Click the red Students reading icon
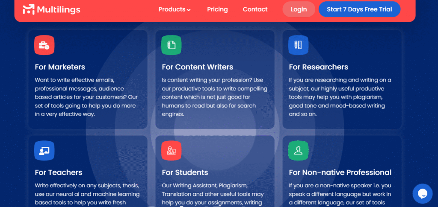Viewport: 438px width, 207px height. 171,150
